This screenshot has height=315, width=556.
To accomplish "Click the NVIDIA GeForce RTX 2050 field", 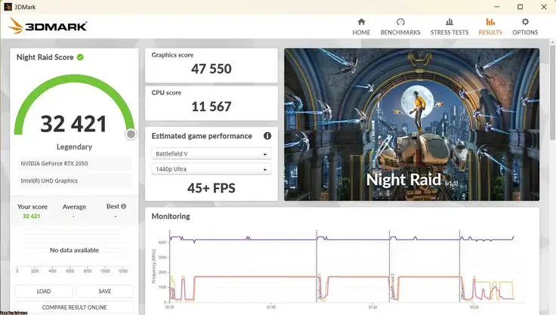I will point(75,163).
